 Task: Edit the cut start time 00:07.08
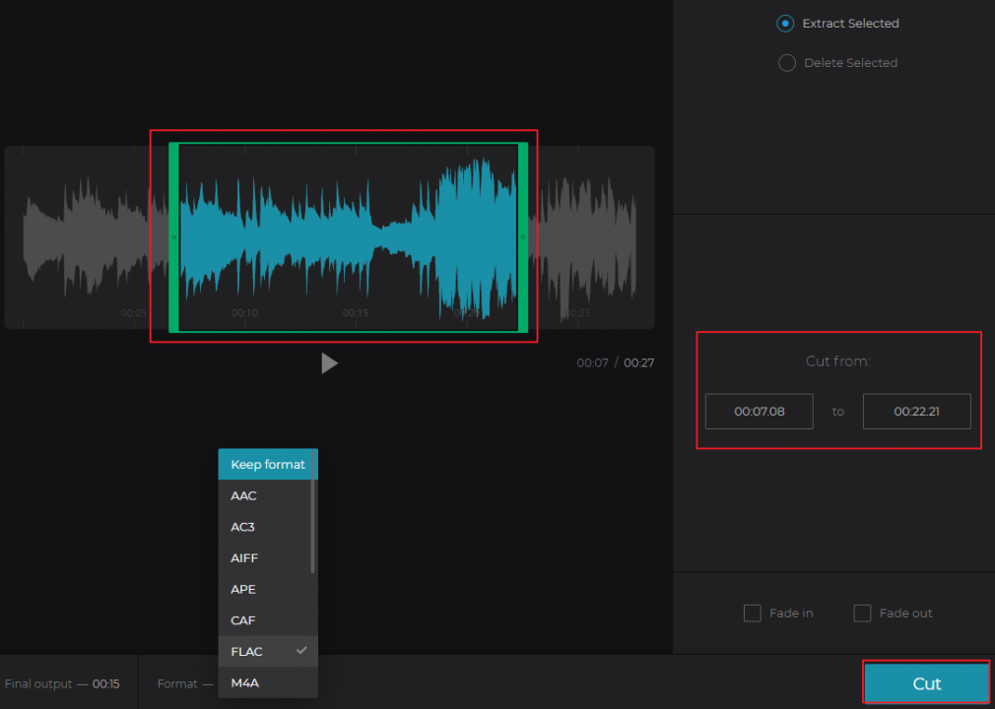[x=759, y=412]
